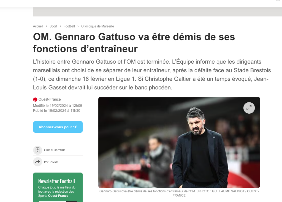Image resolution: width=282 pixels, height=202 pixels.
Task: Select the PARTAGER label
Action: 51,162
